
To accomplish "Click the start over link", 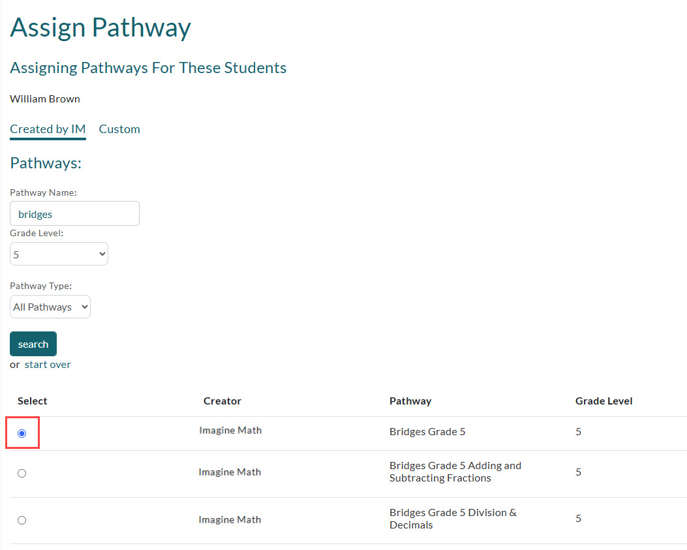I will (x=47, y=364).
